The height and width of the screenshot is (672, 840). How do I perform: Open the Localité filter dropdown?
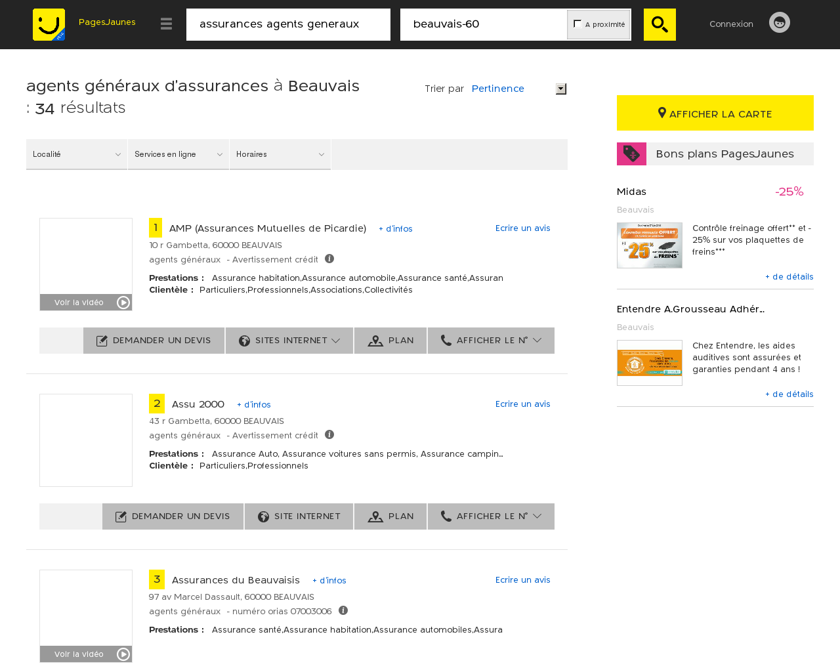coord(77,154)
